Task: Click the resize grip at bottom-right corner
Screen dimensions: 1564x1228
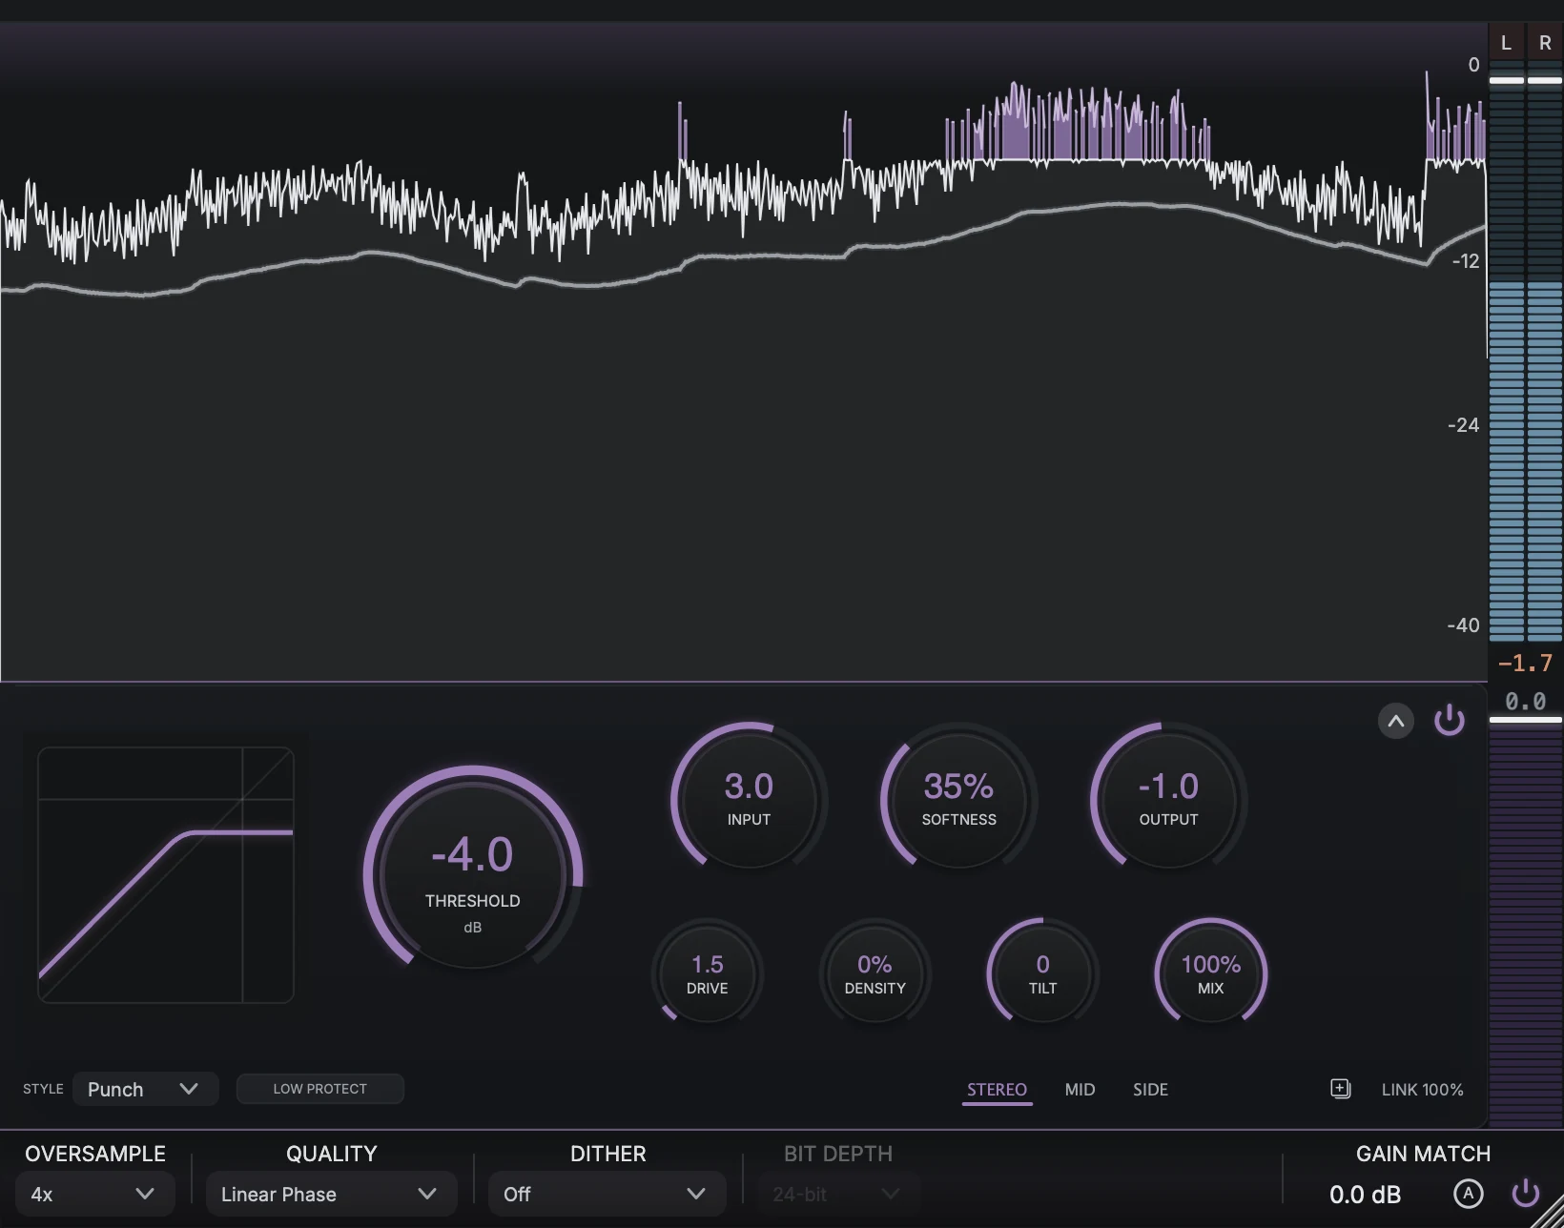Action: (1547, 1211)
